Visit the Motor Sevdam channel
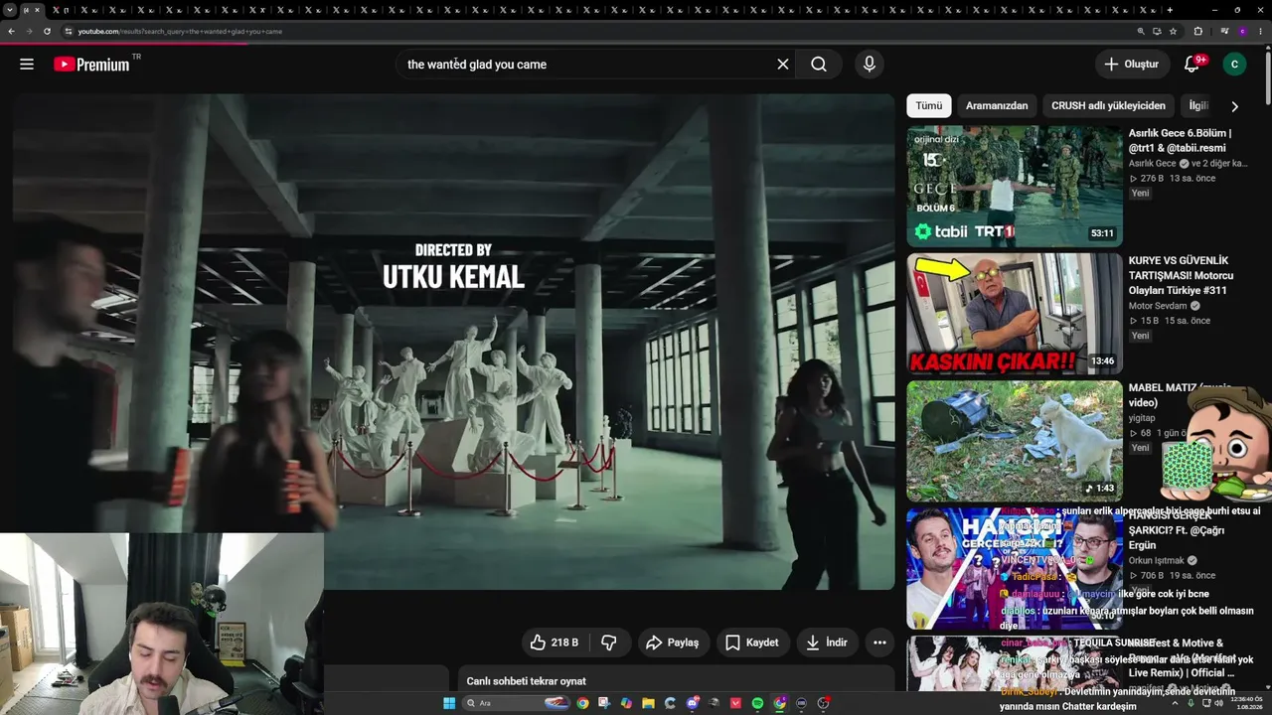 click(x=1158, y=306)
